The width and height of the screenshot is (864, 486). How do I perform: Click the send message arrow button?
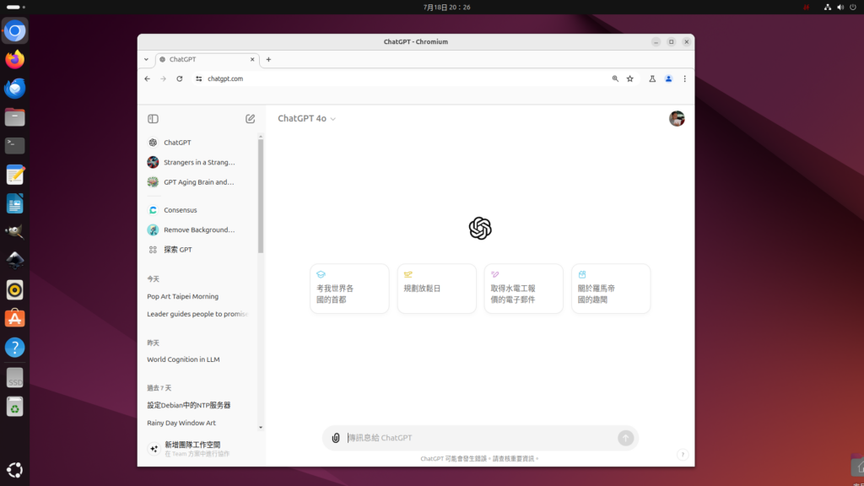click(x=625, y=438)
